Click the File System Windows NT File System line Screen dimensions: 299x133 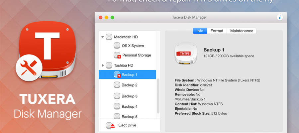click(x=217, y=80)
